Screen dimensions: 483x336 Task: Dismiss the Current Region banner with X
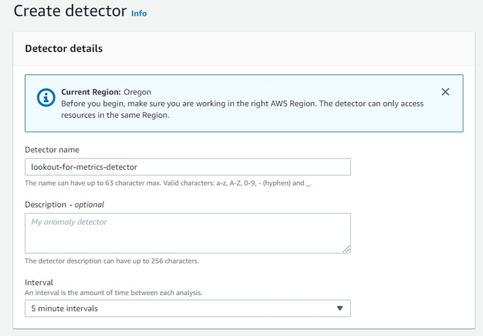pyautogui.click(x=446, y=92)
